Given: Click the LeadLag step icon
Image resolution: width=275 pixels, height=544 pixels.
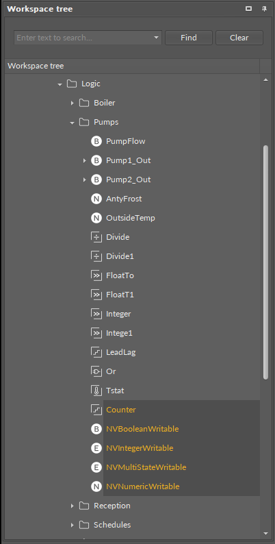Looking at the screenshot, I should point(96,352).
